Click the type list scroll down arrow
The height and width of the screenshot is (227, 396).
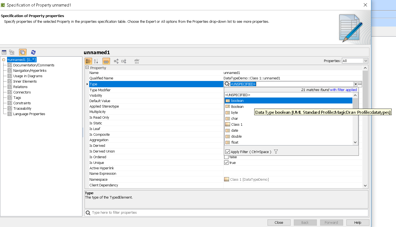point(355,142)
